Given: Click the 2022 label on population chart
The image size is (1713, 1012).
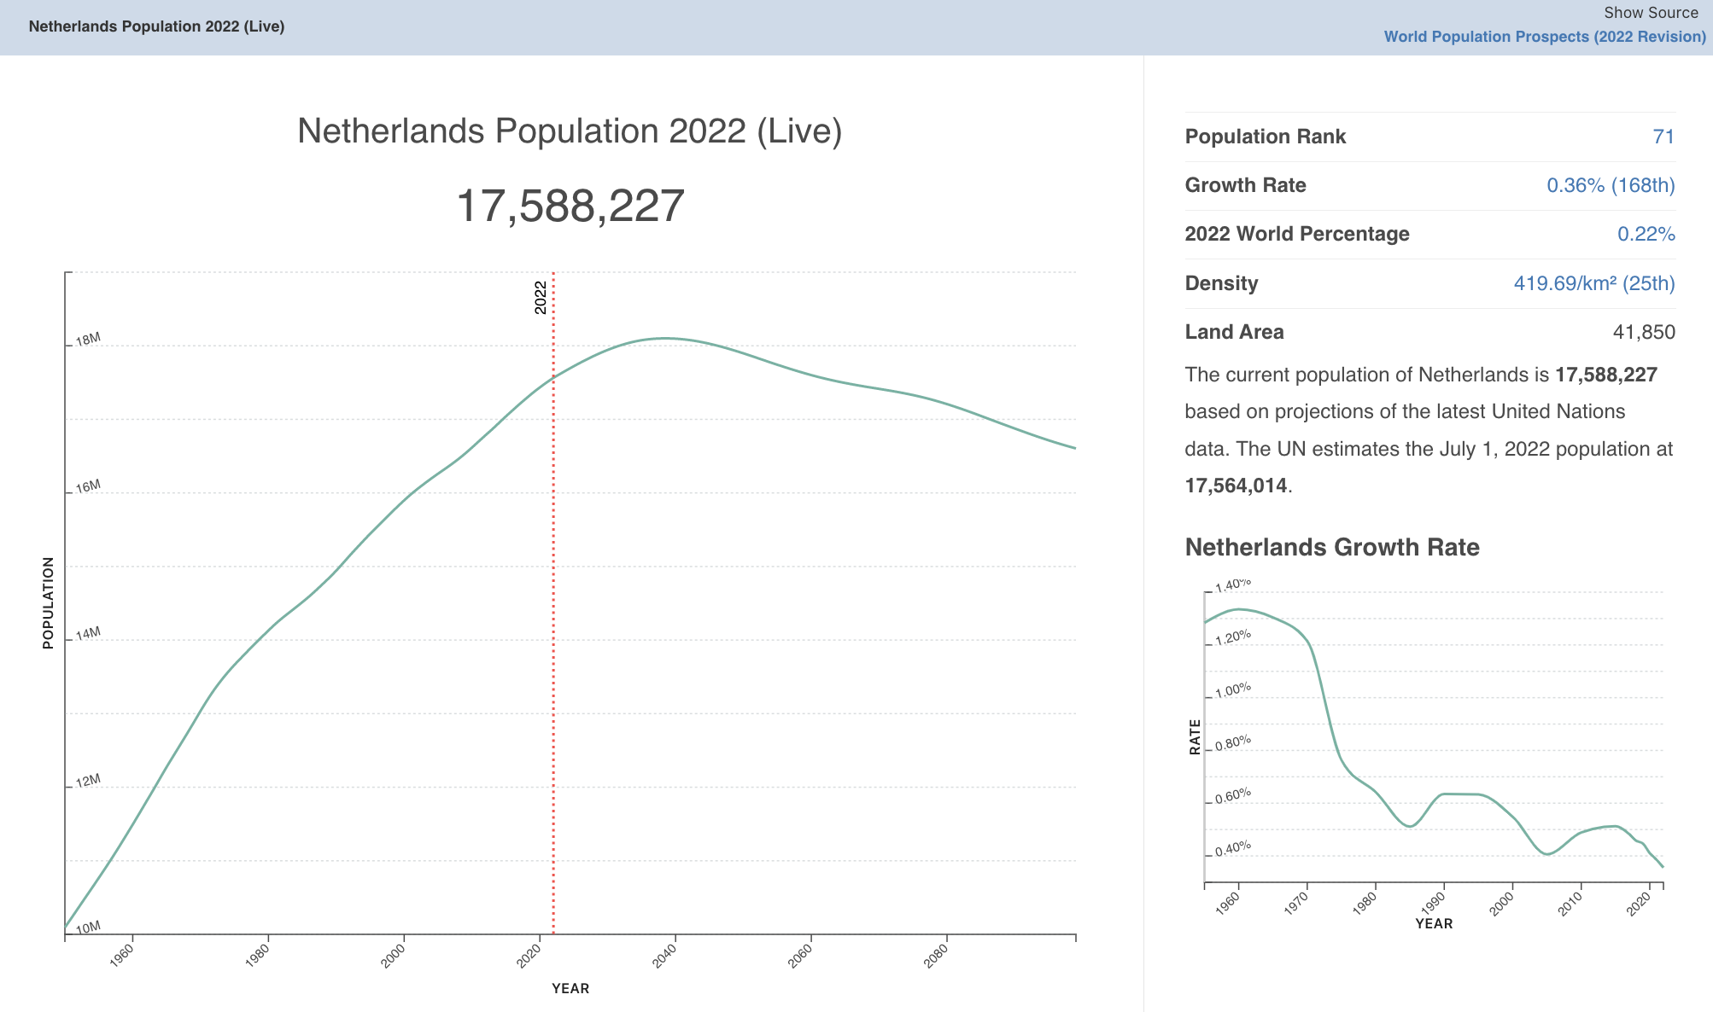Looking at the screenshot, I should [x=541, y=297].
